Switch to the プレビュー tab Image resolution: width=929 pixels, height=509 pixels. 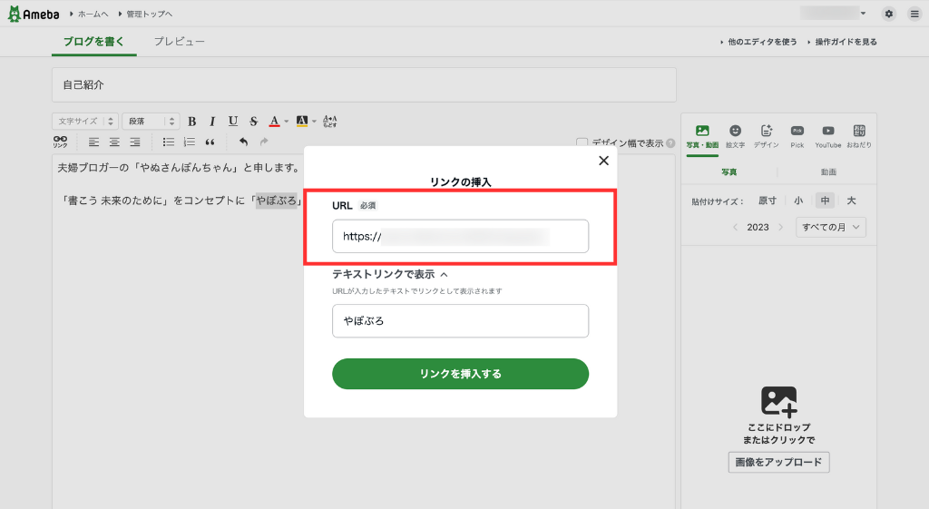(x=180, y=42)
